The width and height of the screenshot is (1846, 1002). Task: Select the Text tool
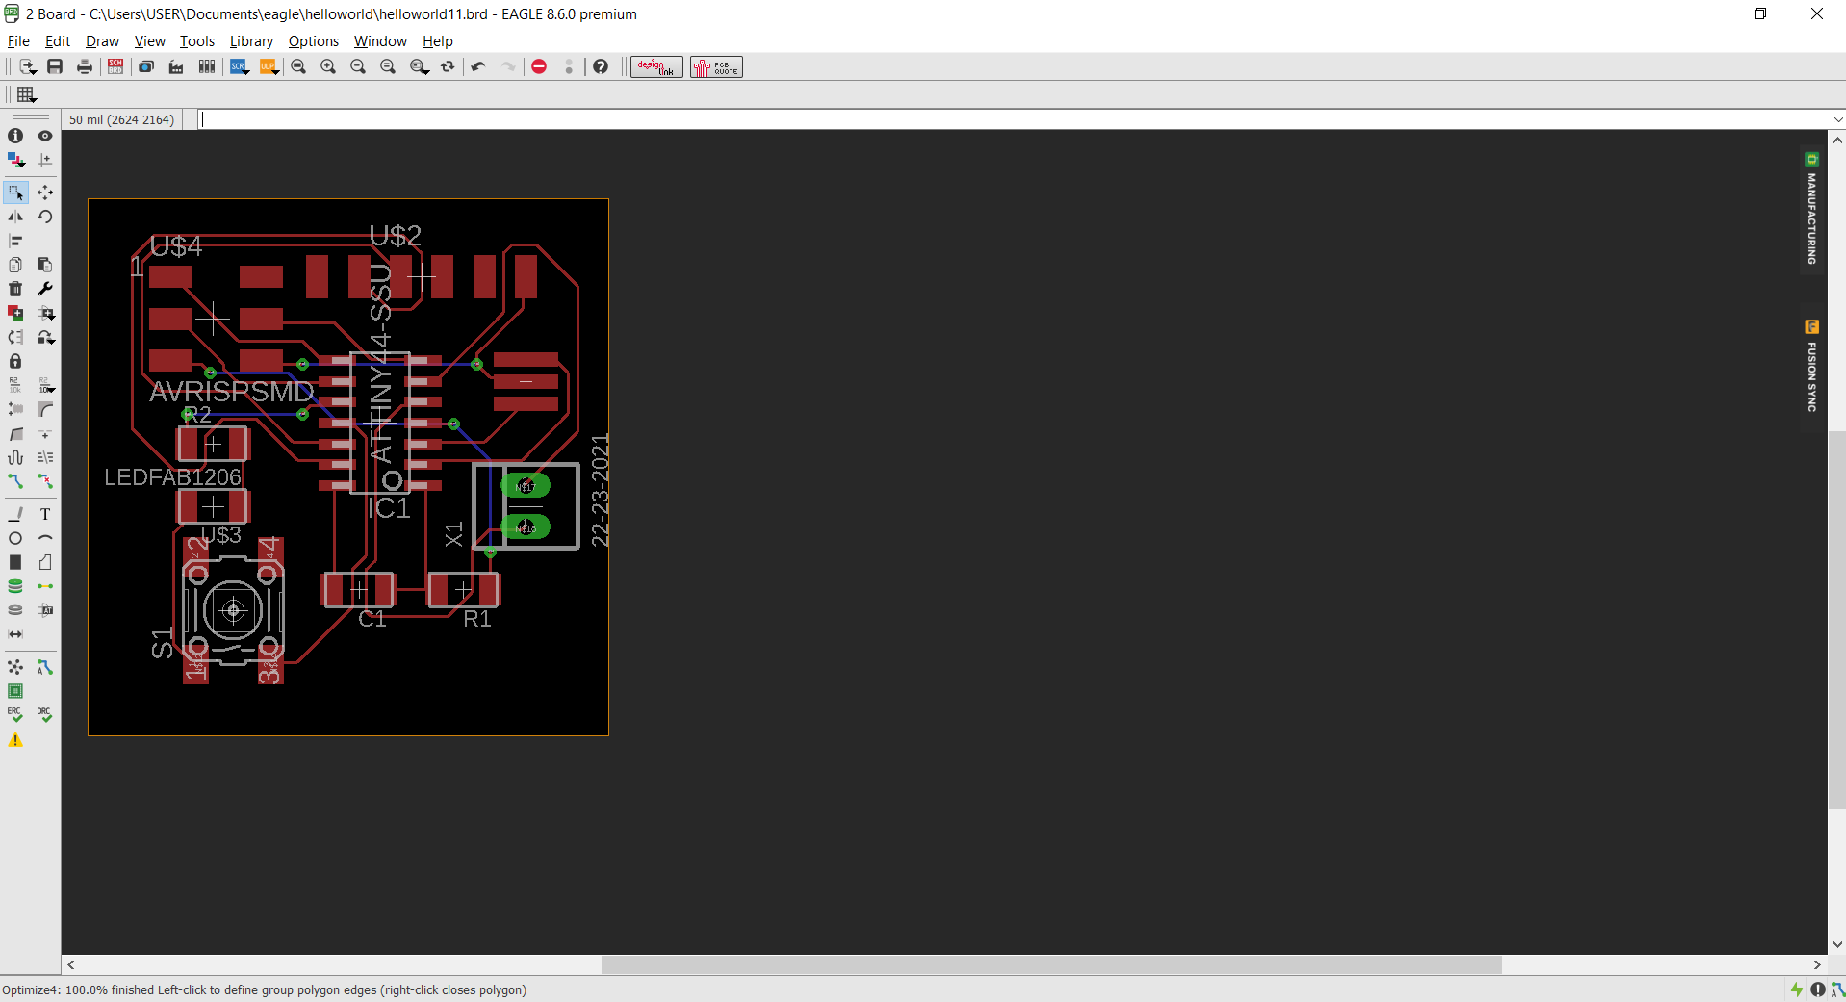click(45, 514)
